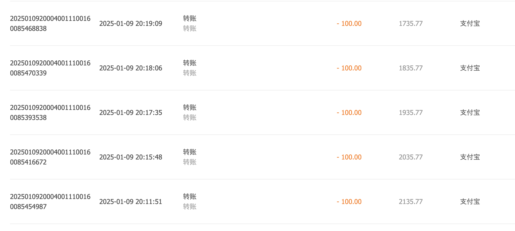Click the order number ending in 0085470339

[x=50, y=68]
